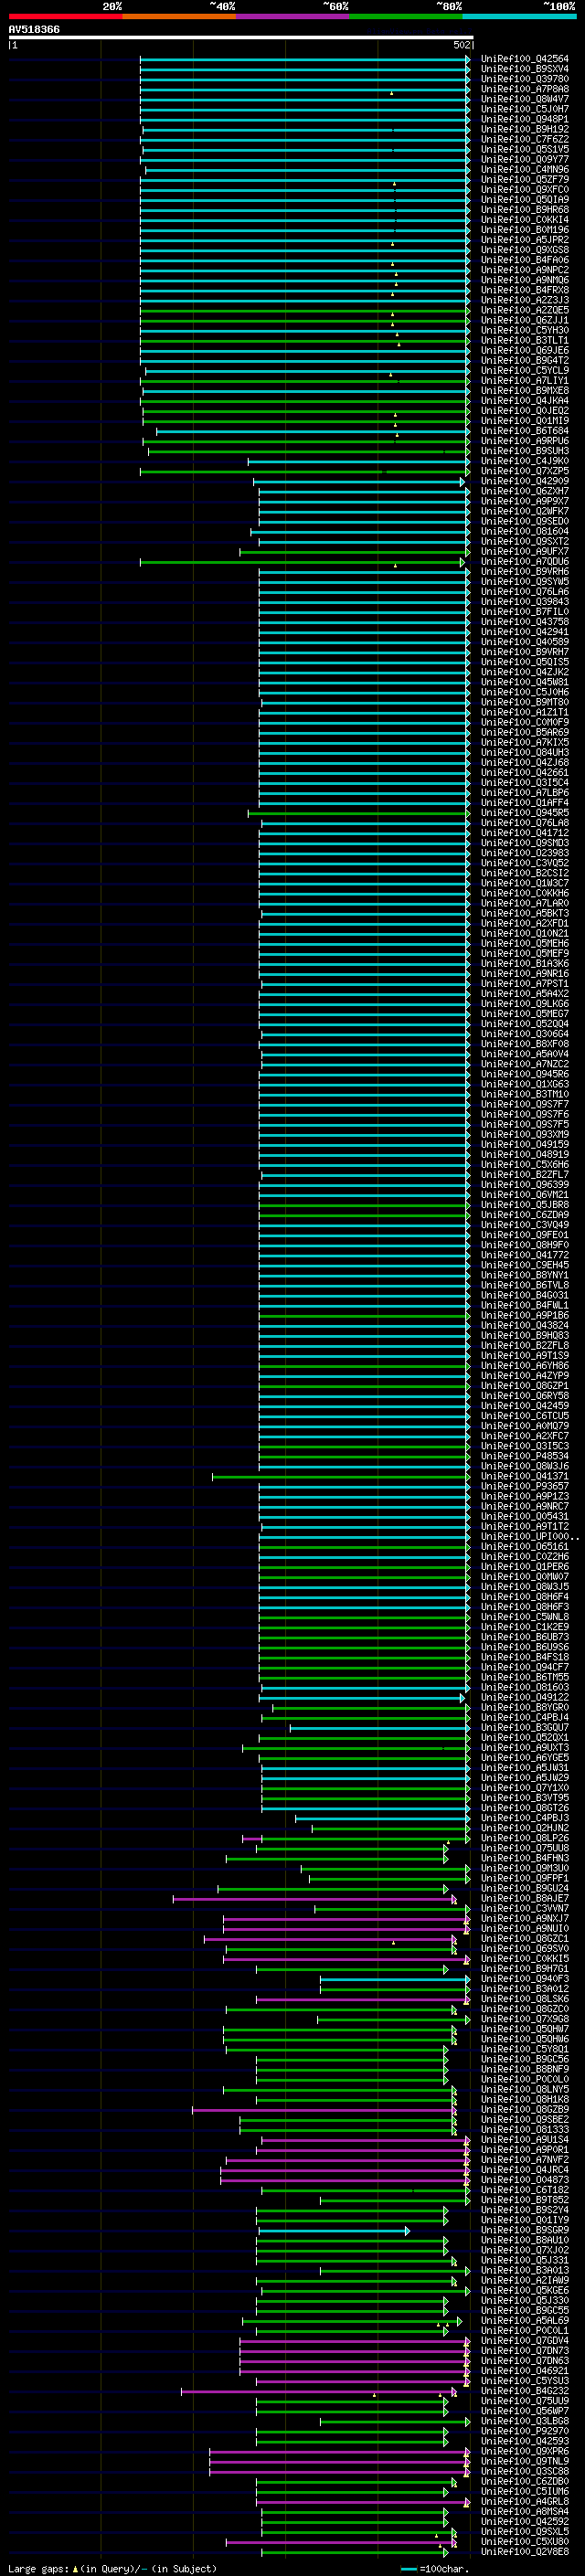Click alignment bar for UniRef100_C4MN96
The height and width of the screenshot is (2576, 585).
[x=308, y=170]
